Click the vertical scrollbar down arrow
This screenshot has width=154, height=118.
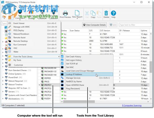tap(151, 99)
